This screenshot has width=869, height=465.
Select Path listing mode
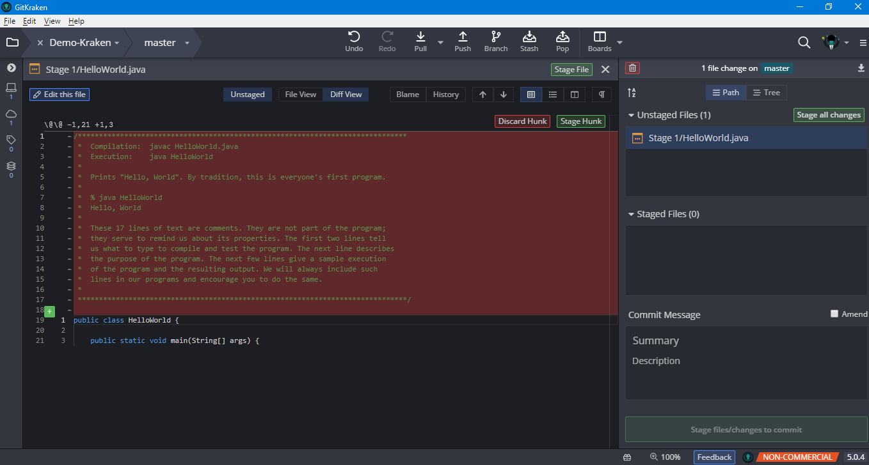(x=726, y=93)
